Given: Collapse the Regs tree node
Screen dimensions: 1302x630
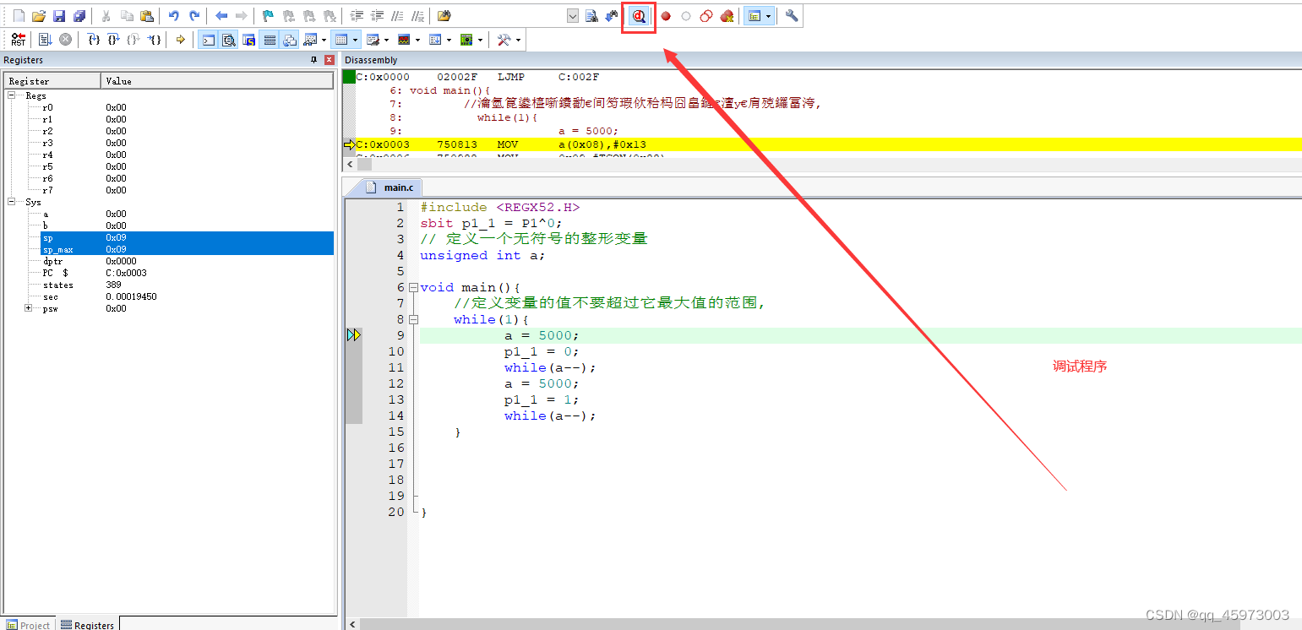Looking at the screenshot, I should 13,95.
